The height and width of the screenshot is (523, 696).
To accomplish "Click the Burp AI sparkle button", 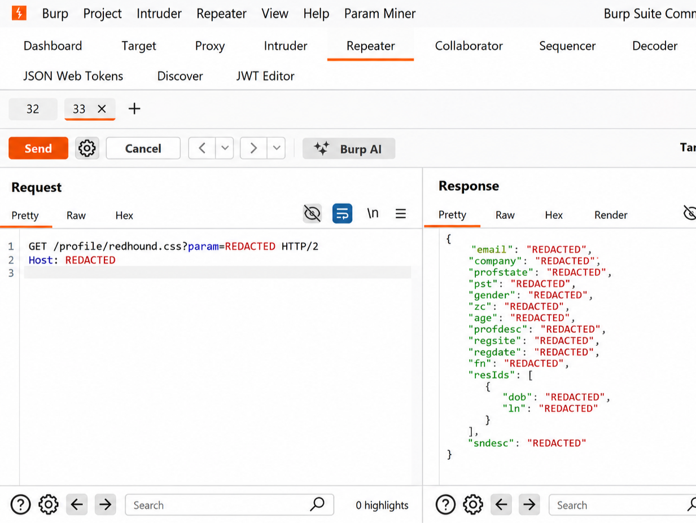I will click(349, 148).
